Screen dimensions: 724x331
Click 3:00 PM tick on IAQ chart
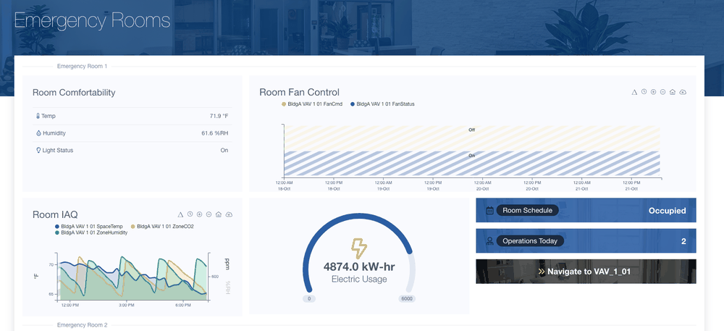point(127,306)
